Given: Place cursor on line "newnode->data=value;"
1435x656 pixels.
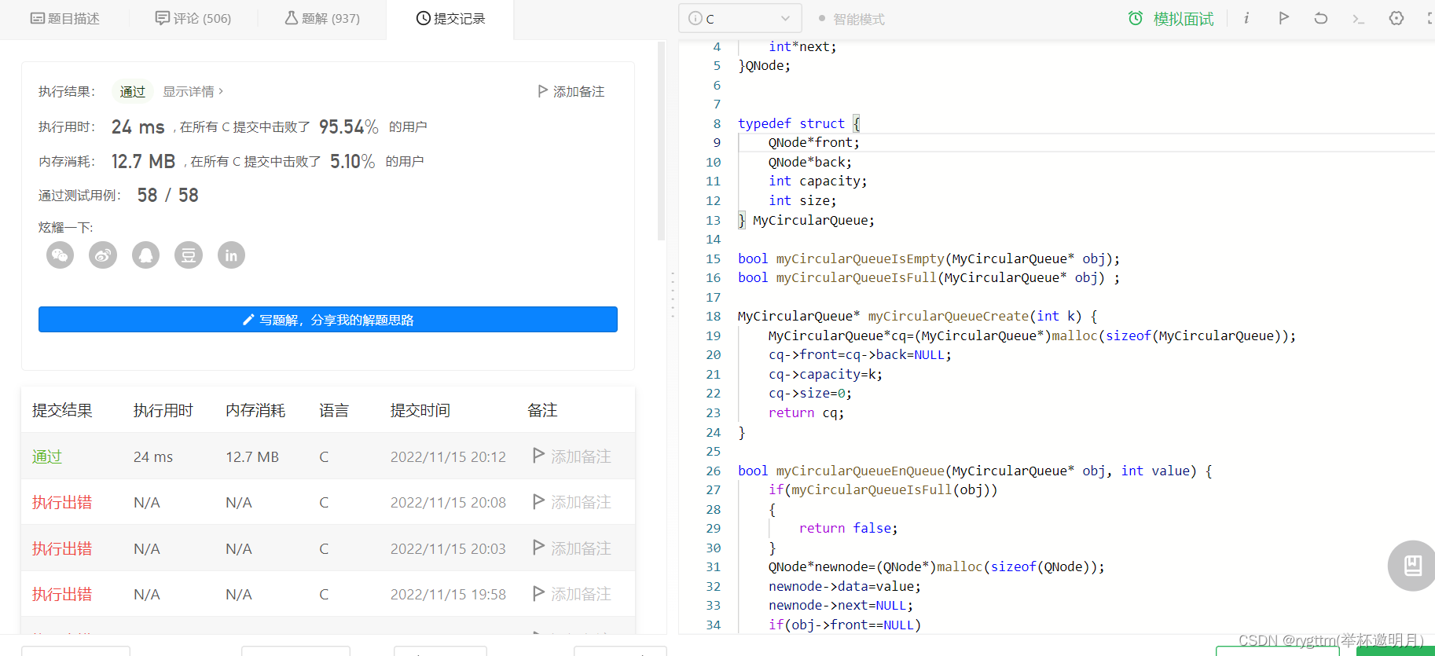Looking at the screenshot, I should [845, 586].
